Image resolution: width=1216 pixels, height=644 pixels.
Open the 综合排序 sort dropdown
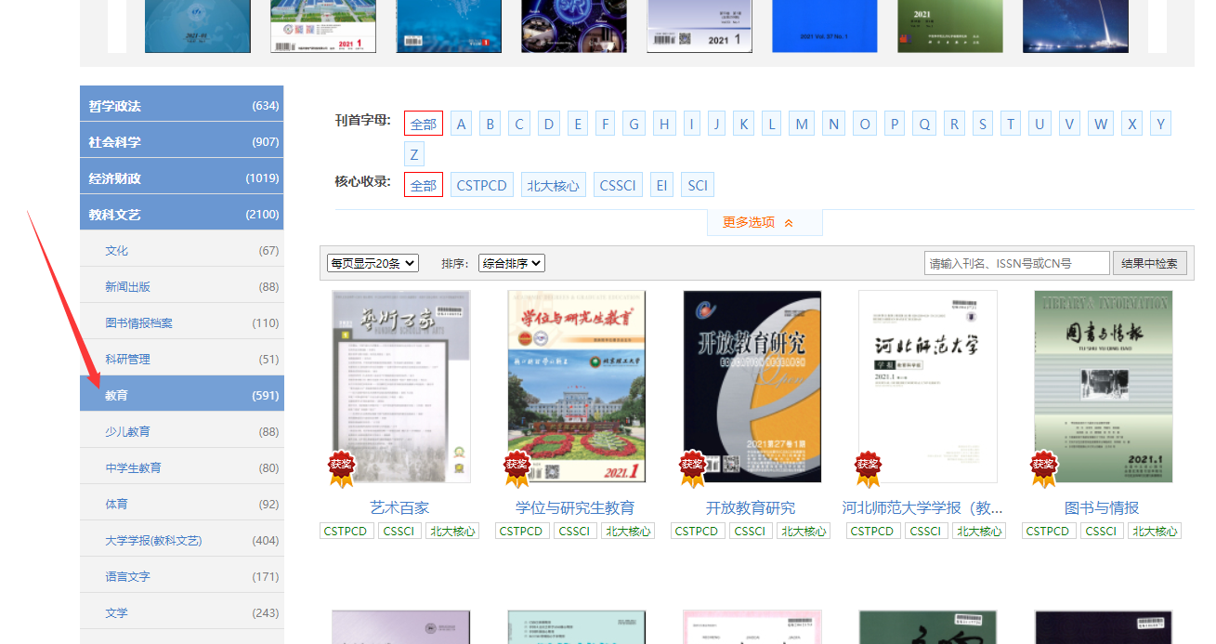click(511, 263)
